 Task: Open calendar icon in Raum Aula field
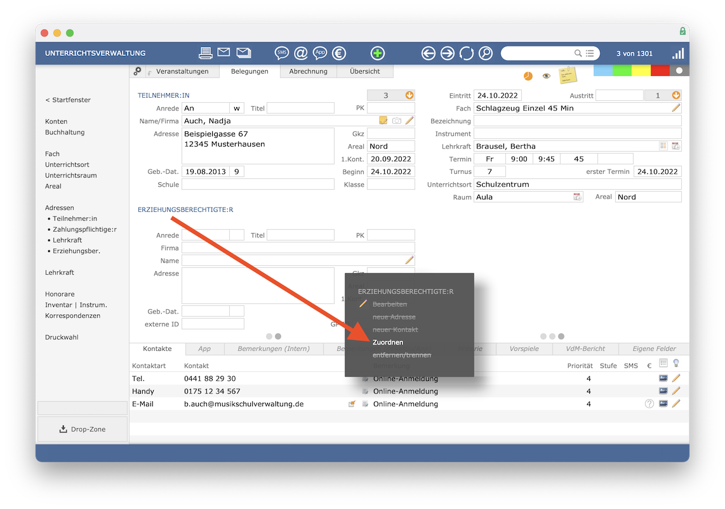pos(577,197)
